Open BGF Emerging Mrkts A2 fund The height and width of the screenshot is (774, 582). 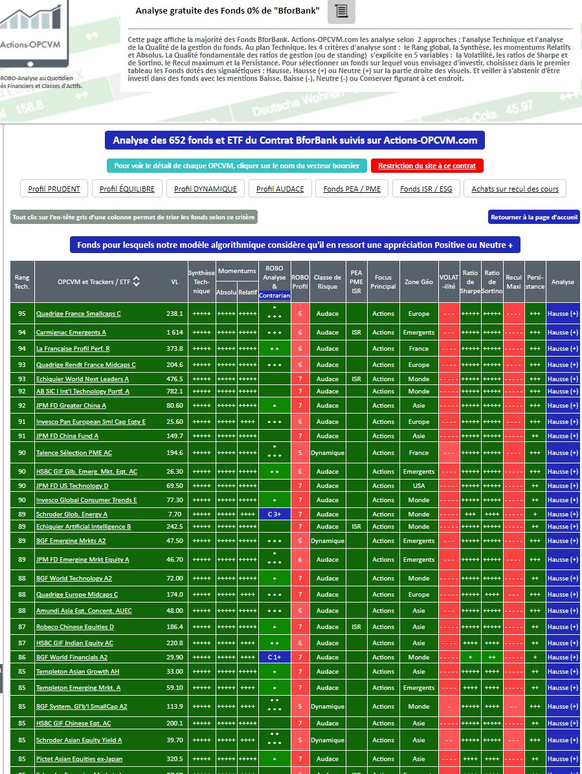[x=71, y=541]
